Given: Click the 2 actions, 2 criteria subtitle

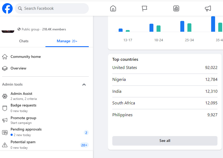Looking at the screenshot, I should [24, 99].
